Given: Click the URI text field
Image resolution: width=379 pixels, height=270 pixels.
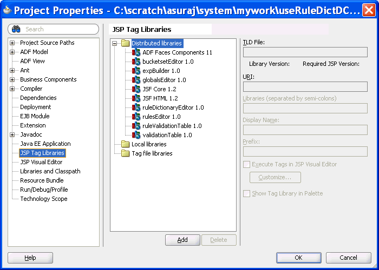Looking at the screenshot, I should (305, 87).
